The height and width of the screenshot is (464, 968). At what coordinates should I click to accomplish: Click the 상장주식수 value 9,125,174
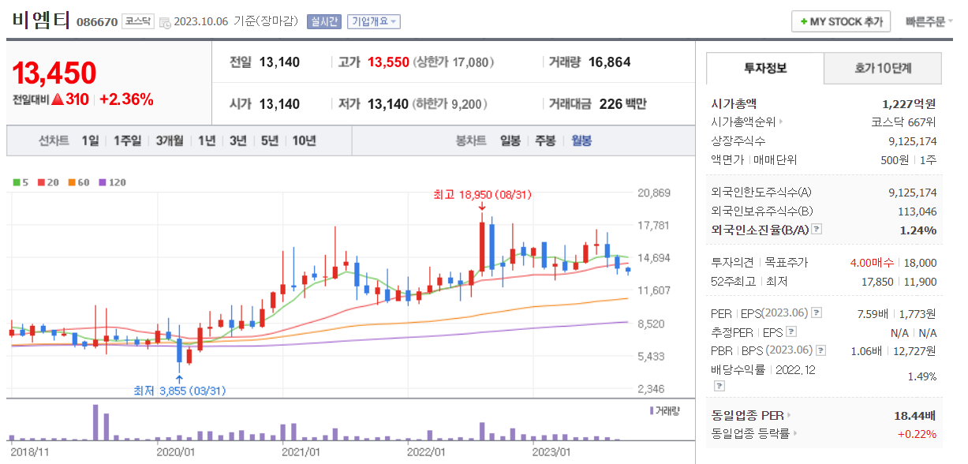click(912, 140)
